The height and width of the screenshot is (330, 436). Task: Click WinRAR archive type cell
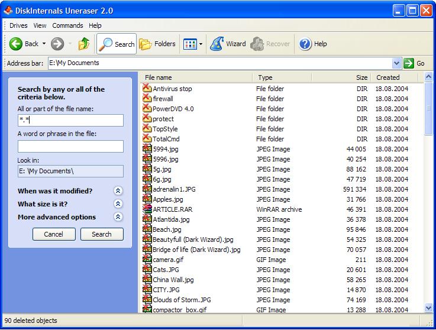point(279,209)
